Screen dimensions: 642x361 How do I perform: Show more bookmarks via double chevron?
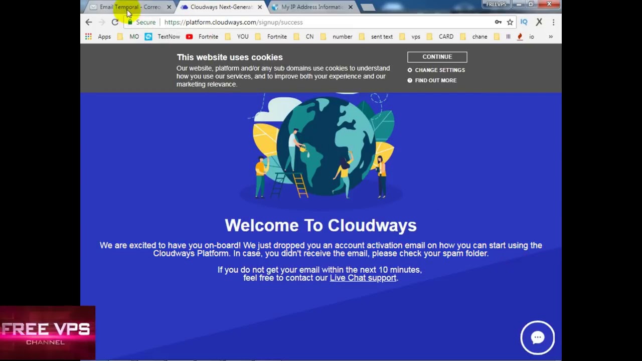[x=551, y=37]
